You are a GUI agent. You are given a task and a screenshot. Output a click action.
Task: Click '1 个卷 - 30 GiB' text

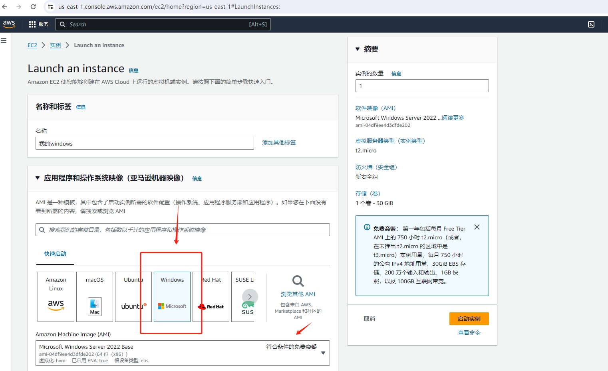tap(374, 203)
